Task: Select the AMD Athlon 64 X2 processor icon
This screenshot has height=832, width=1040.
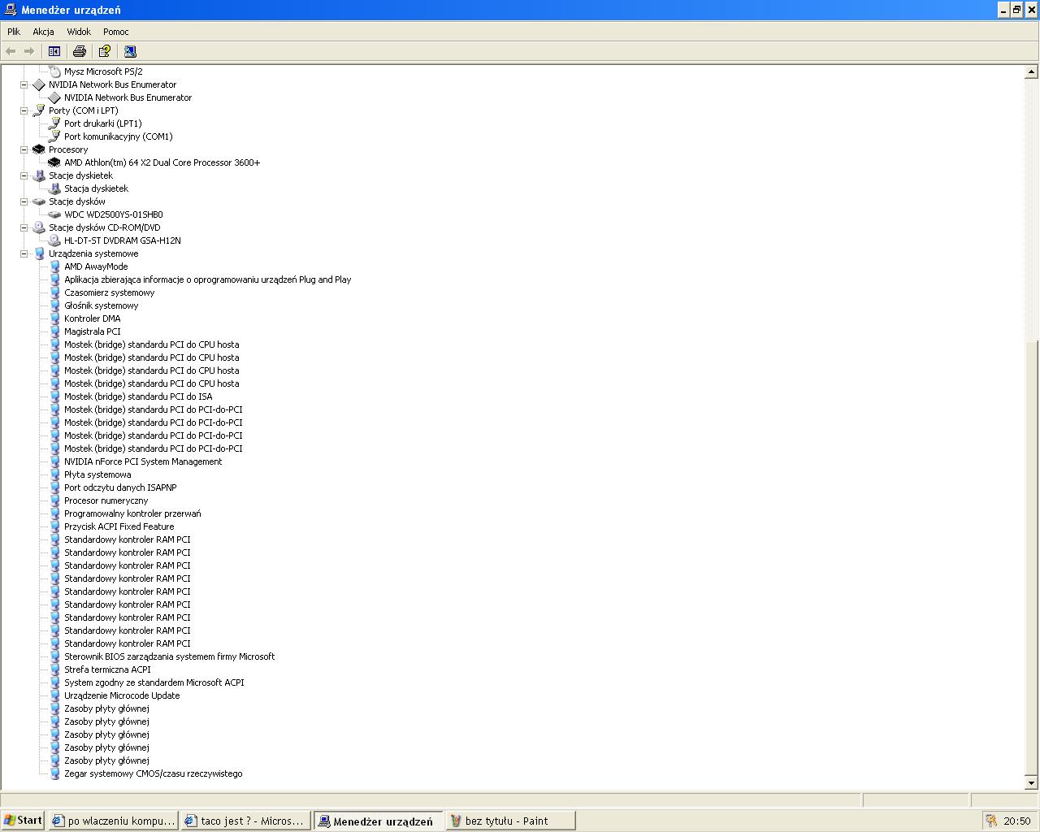Action: tap(54, 162)
